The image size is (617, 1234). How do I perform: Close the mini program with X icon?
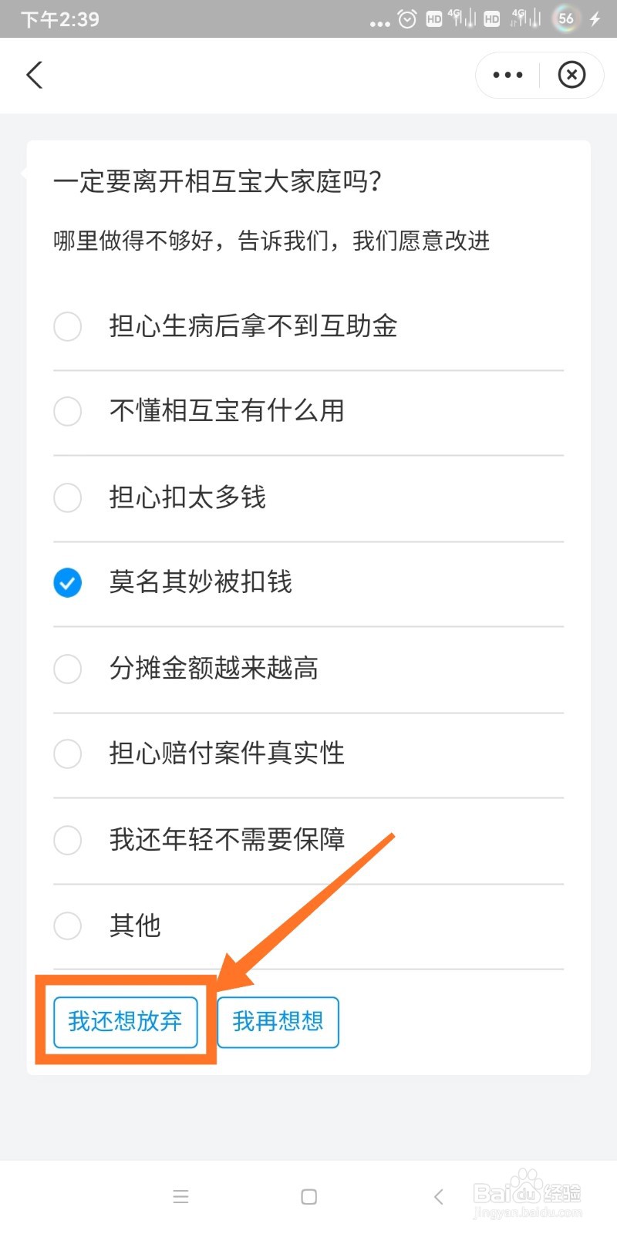[x=571, y=75]
